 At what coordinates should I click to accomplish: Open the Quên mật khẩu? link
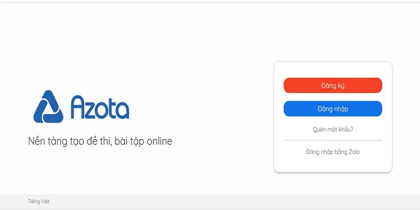point(333,130)
